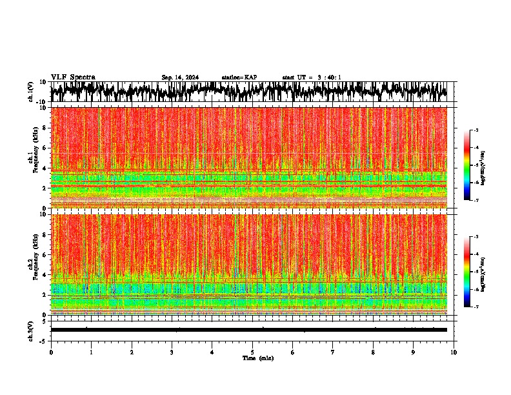Viewport: 511px width, 395px height.
Task: Click the '8' kHz tick on ch.1 frequency axis
Action: click(x=45, y=128)
